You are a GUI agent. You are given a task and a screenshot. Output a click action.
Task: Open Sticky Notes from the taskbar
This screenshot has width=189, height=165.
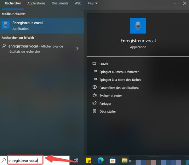point(89,160)
